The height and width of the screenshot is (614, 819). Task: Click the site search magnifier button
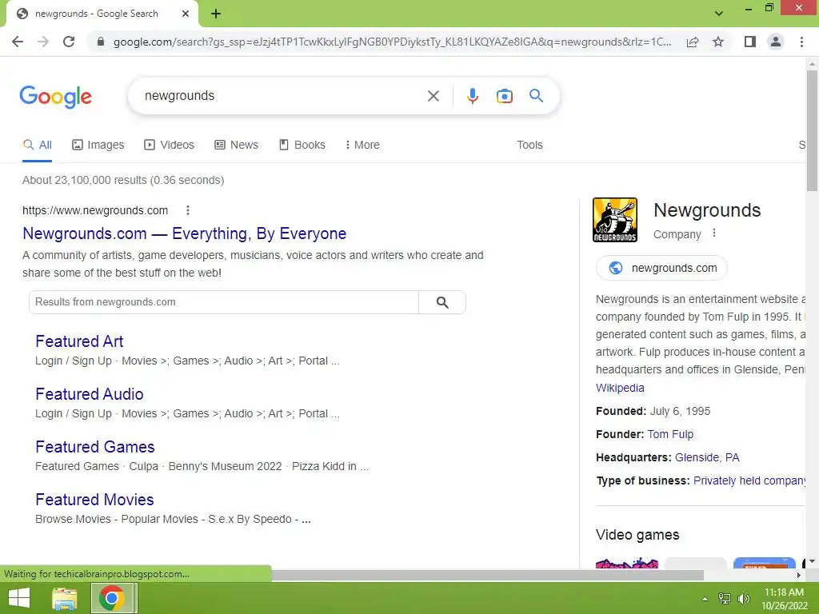coord(442,302)
